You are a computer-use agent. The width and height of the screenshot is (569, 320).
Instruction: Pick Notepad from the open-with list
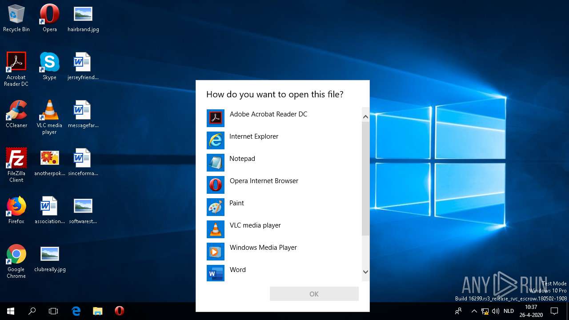pyautogui.click(x=284, y=162)
